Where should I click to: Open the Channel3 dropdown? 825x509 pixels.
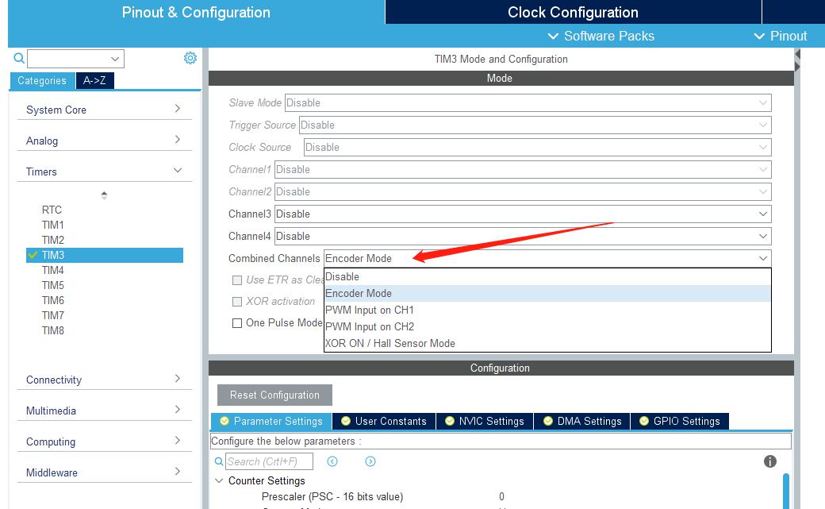523,214
